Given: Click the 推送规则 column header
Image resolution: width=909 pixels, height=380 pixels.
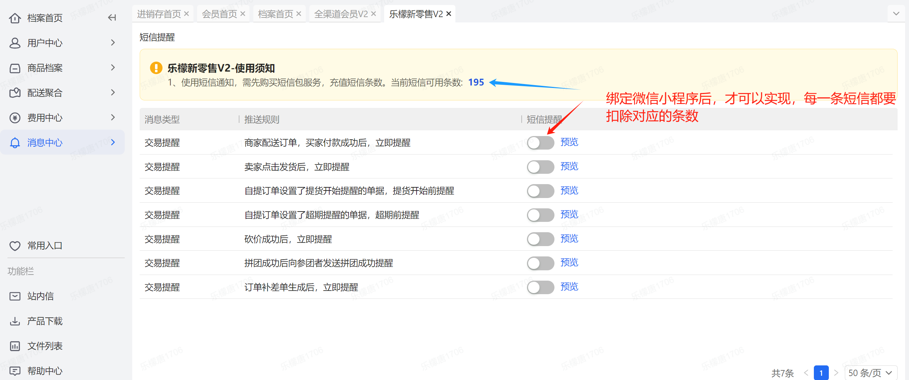Looking at the screenshot, I should tap(262, 119).
